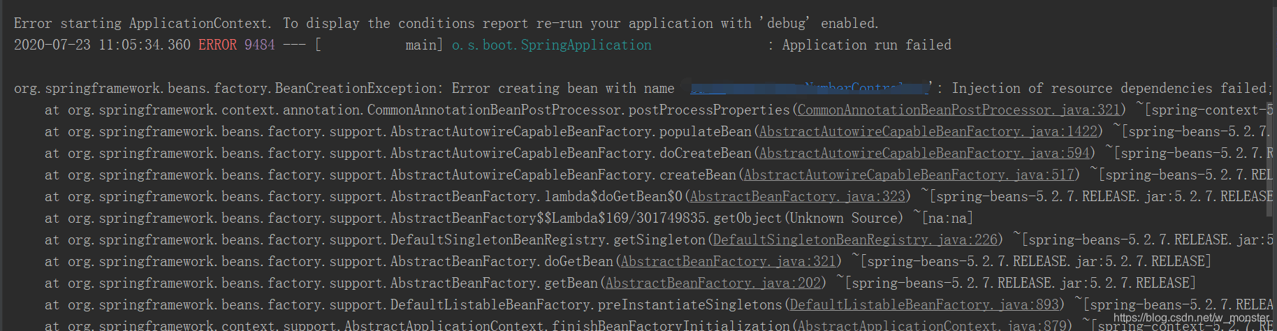Screen dimensions: 1277x331
Task: Open AbstractAutowireCapableBeanFactory.java:594 link
Action: [x=924, y=153]
